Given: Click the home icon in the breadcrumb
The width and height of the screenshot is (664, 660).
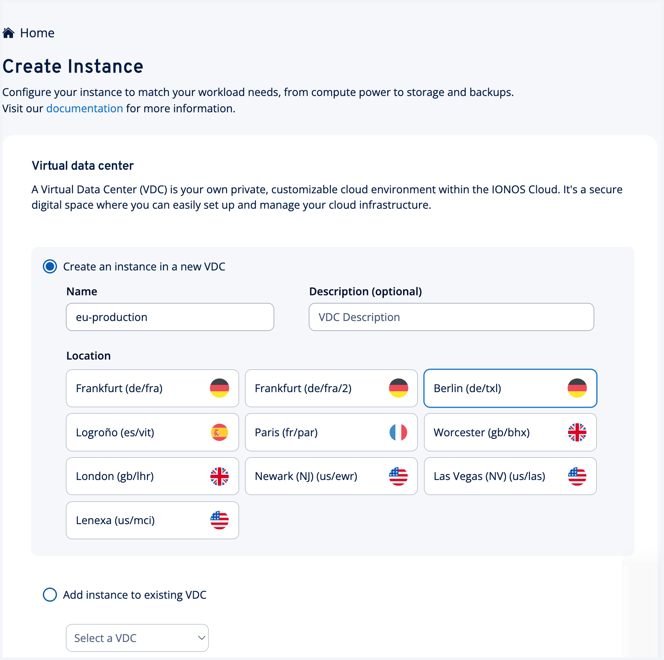Looking at the screenshot, I should (9, 32).
